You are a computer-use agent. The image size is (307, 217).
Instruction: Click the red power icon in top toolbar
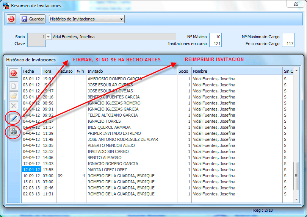click(x=11, y=19)
